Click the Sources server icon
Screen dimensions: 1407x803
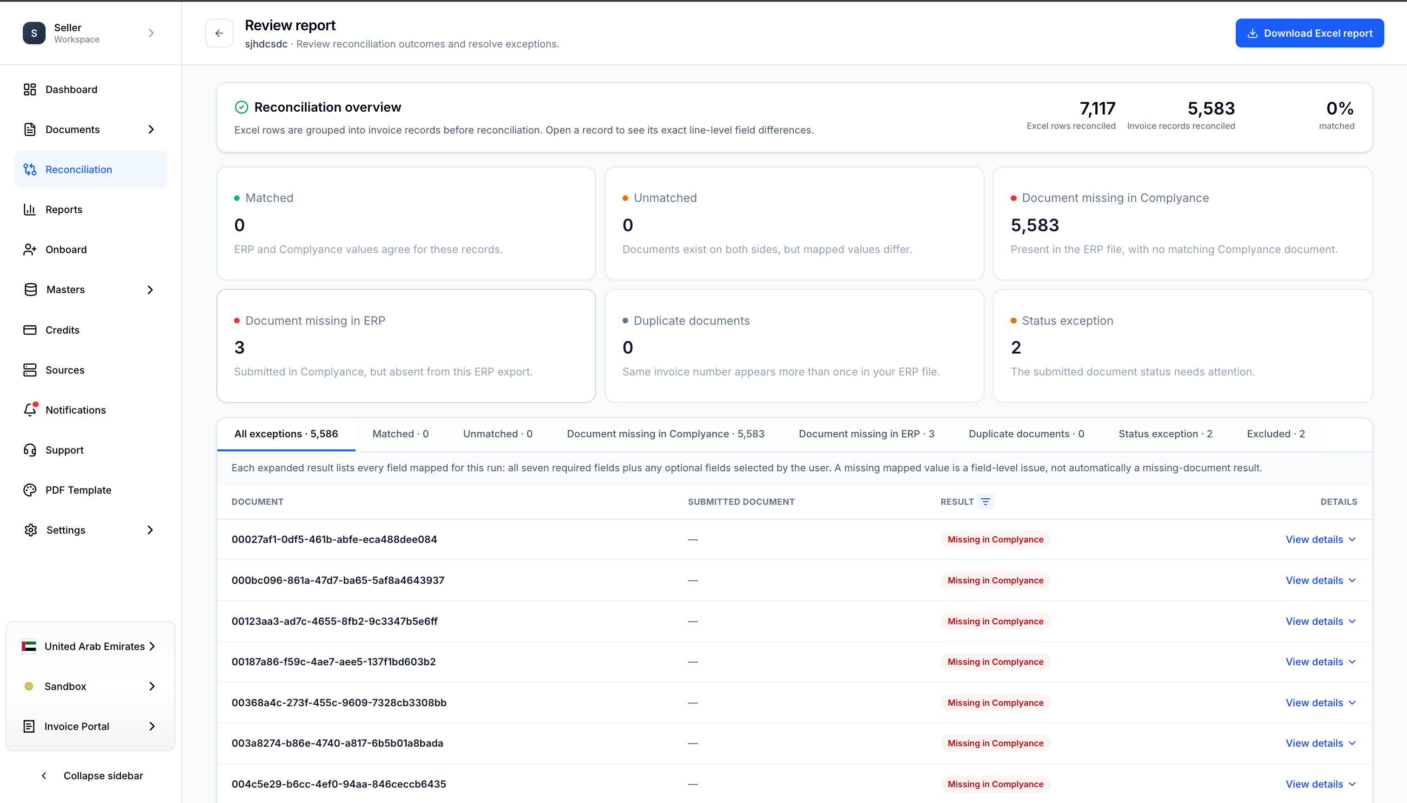[x=30, y=370]
